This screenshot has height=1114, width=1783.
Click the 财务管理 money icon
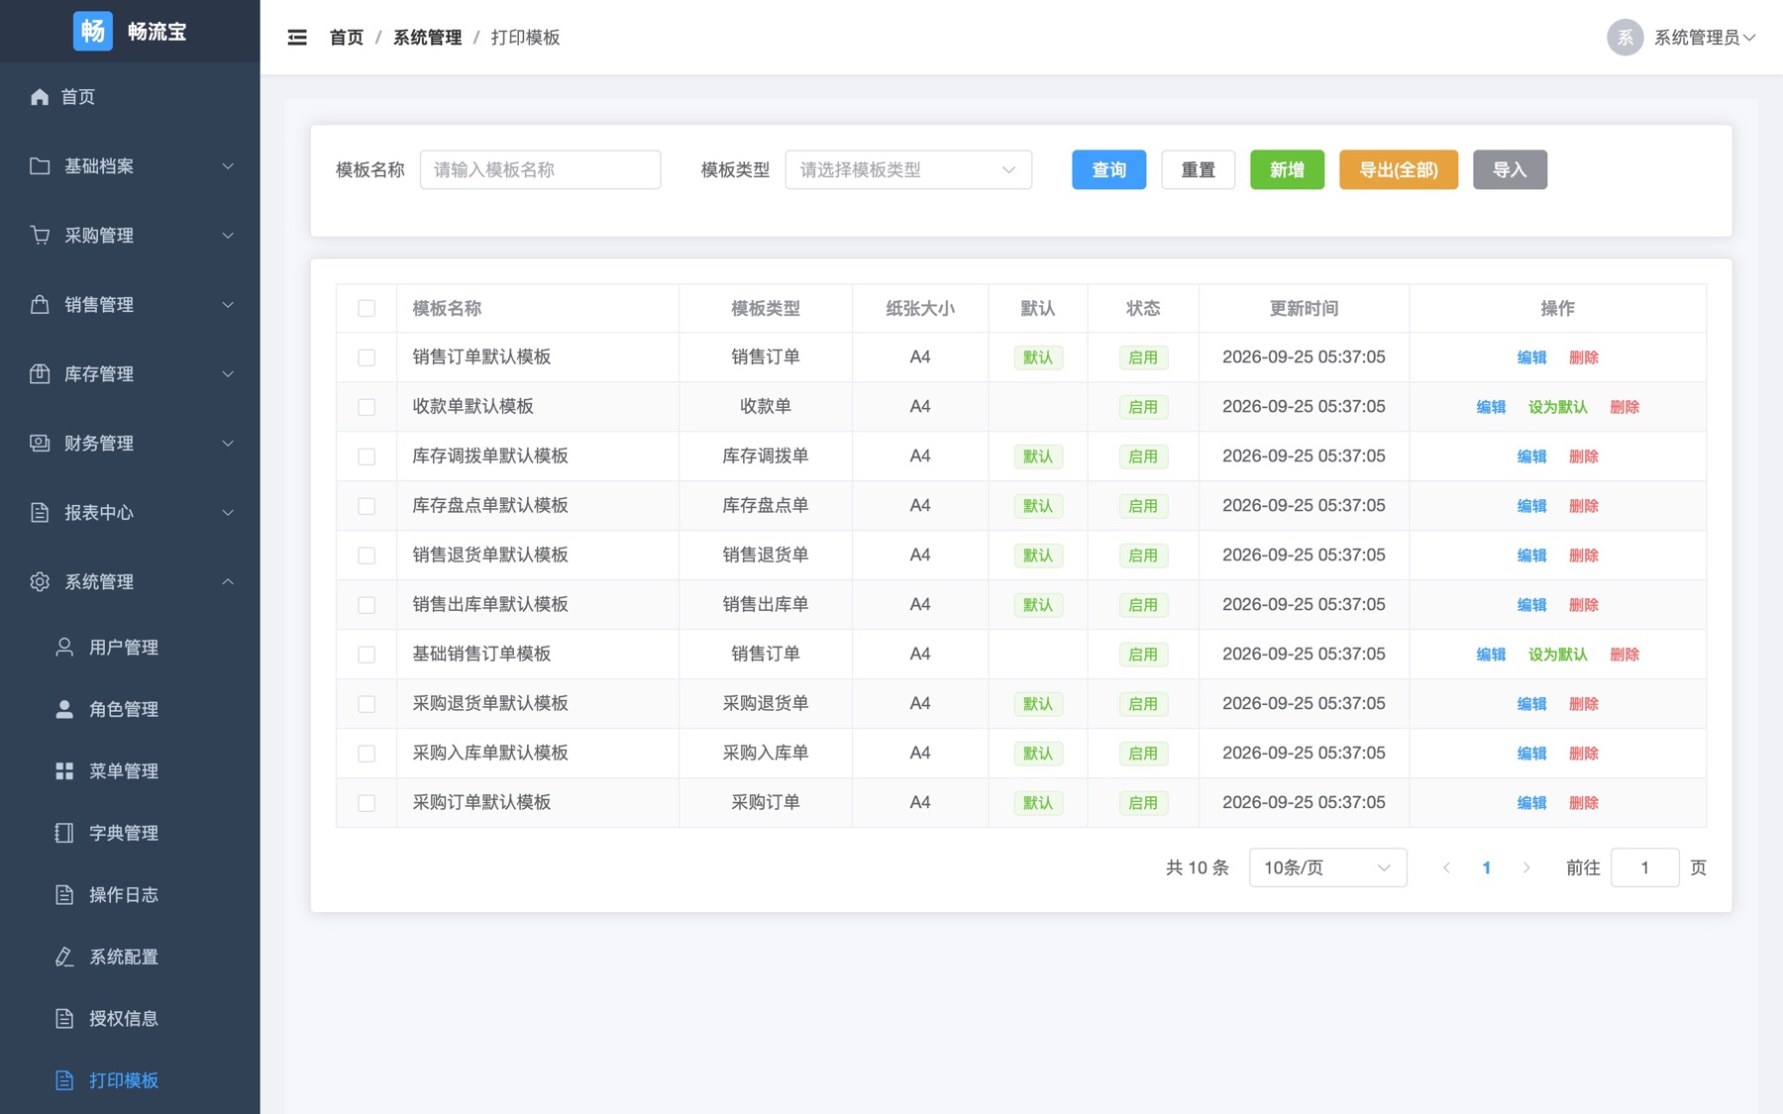click(x=40, y=443)
